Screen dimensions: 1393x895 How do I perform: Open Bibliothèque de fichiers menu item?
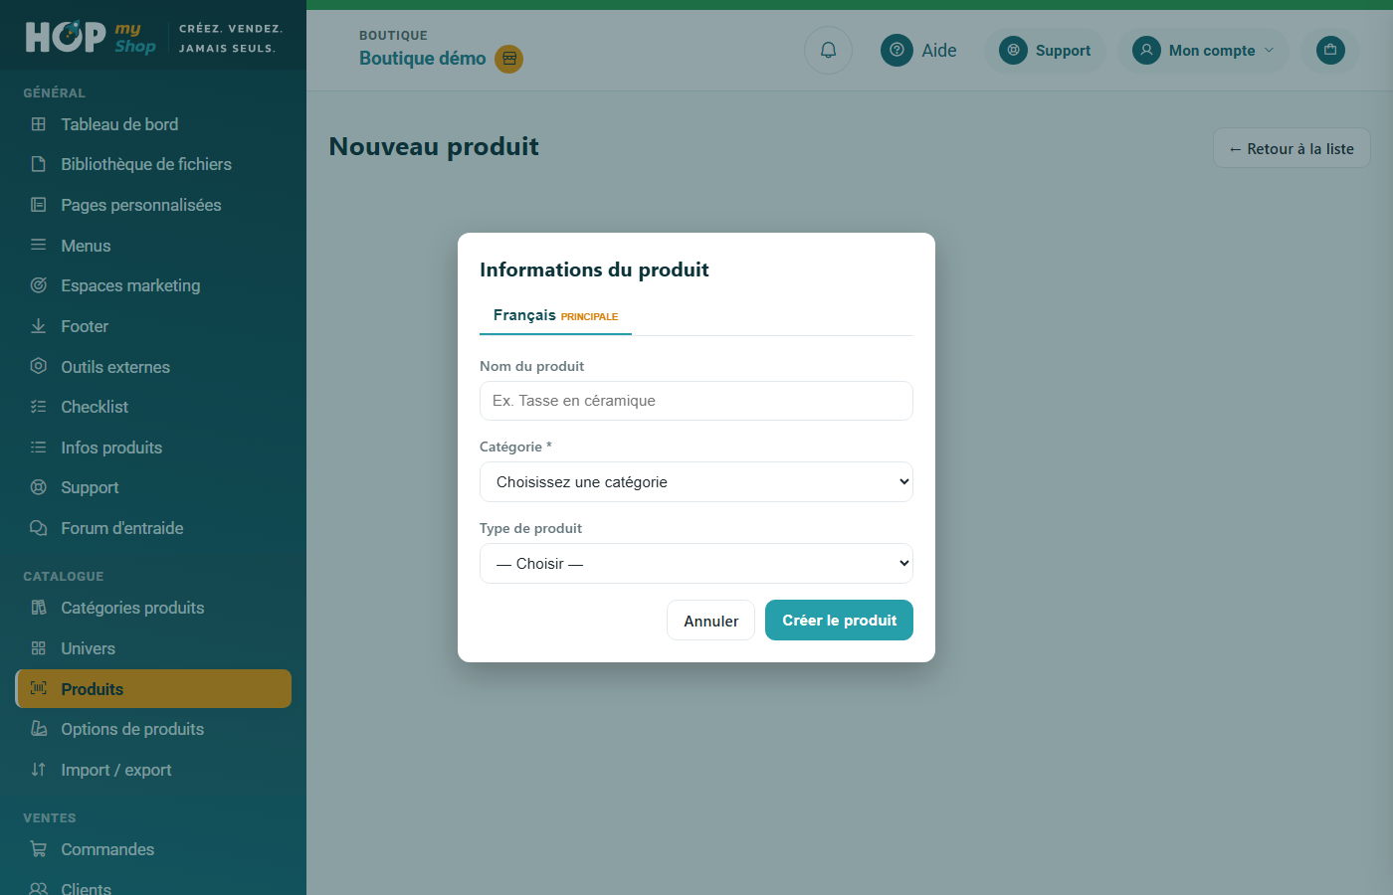click(x=153, y=164)
